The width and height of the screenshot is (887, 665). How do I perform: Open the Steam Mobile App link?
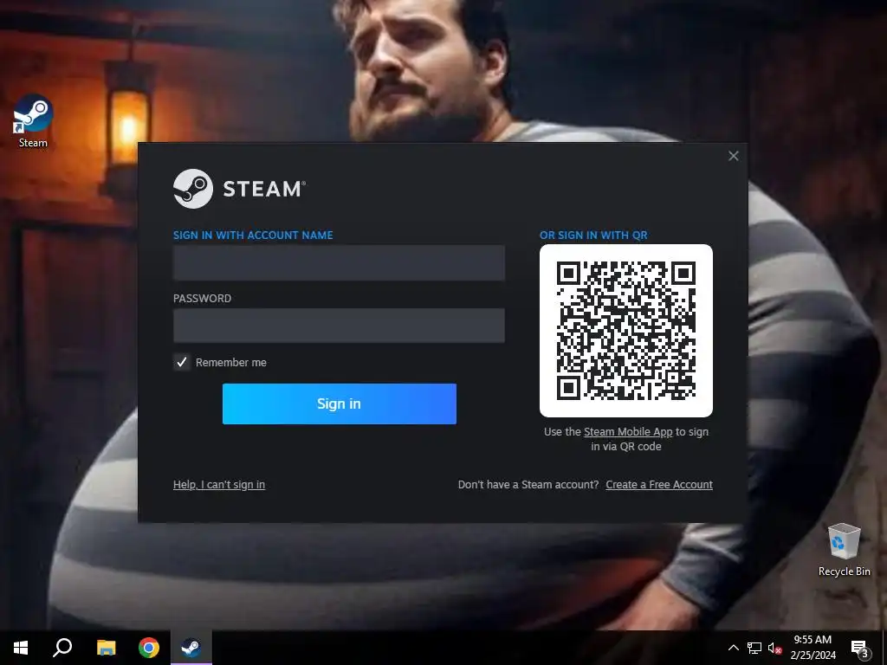(x=628, y=432)
